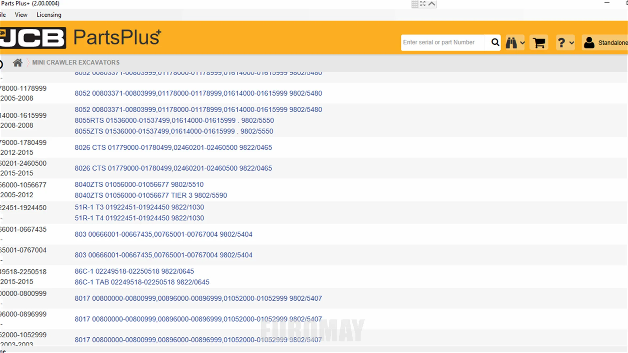
Task: Open the shopping cart
Action: (x=539, y=43)
